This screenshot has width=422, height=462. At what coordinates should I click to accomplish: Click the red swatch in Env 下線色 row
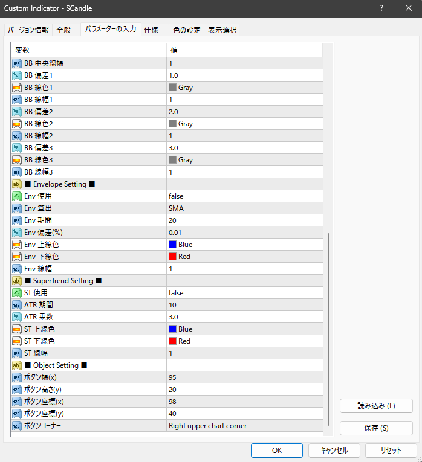(x=172, y=257)
